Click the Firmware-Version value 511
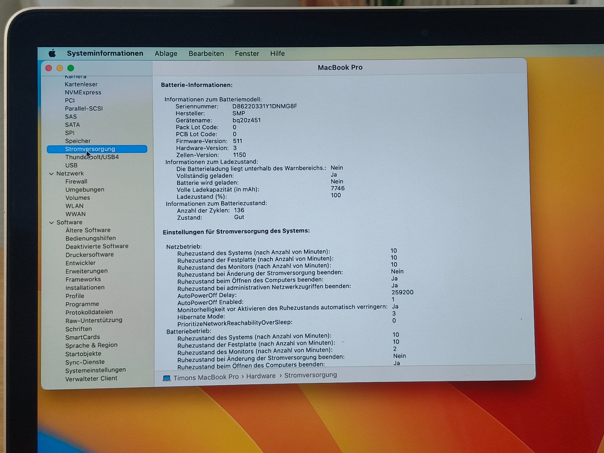 click(x=238, y=141)
